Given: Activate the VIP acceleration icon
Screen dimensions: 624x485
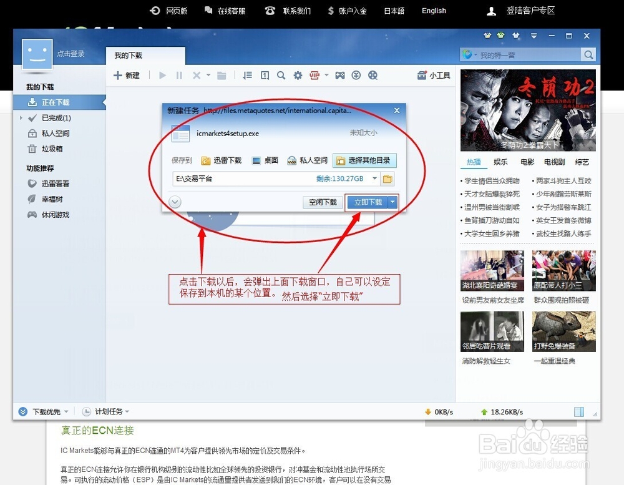Looking at the screenshot, I should 314,75.
